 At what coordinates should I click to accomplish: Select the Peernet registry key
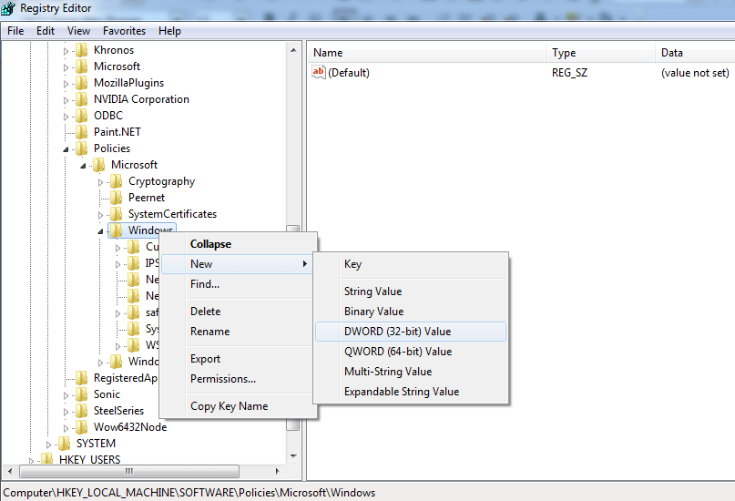(147, 198)
